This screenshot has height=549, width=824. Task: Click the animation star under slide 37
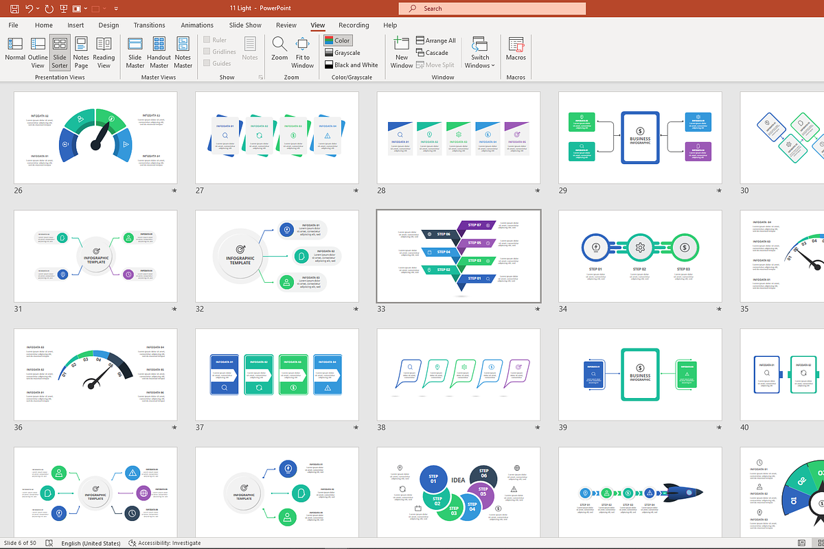355,428
